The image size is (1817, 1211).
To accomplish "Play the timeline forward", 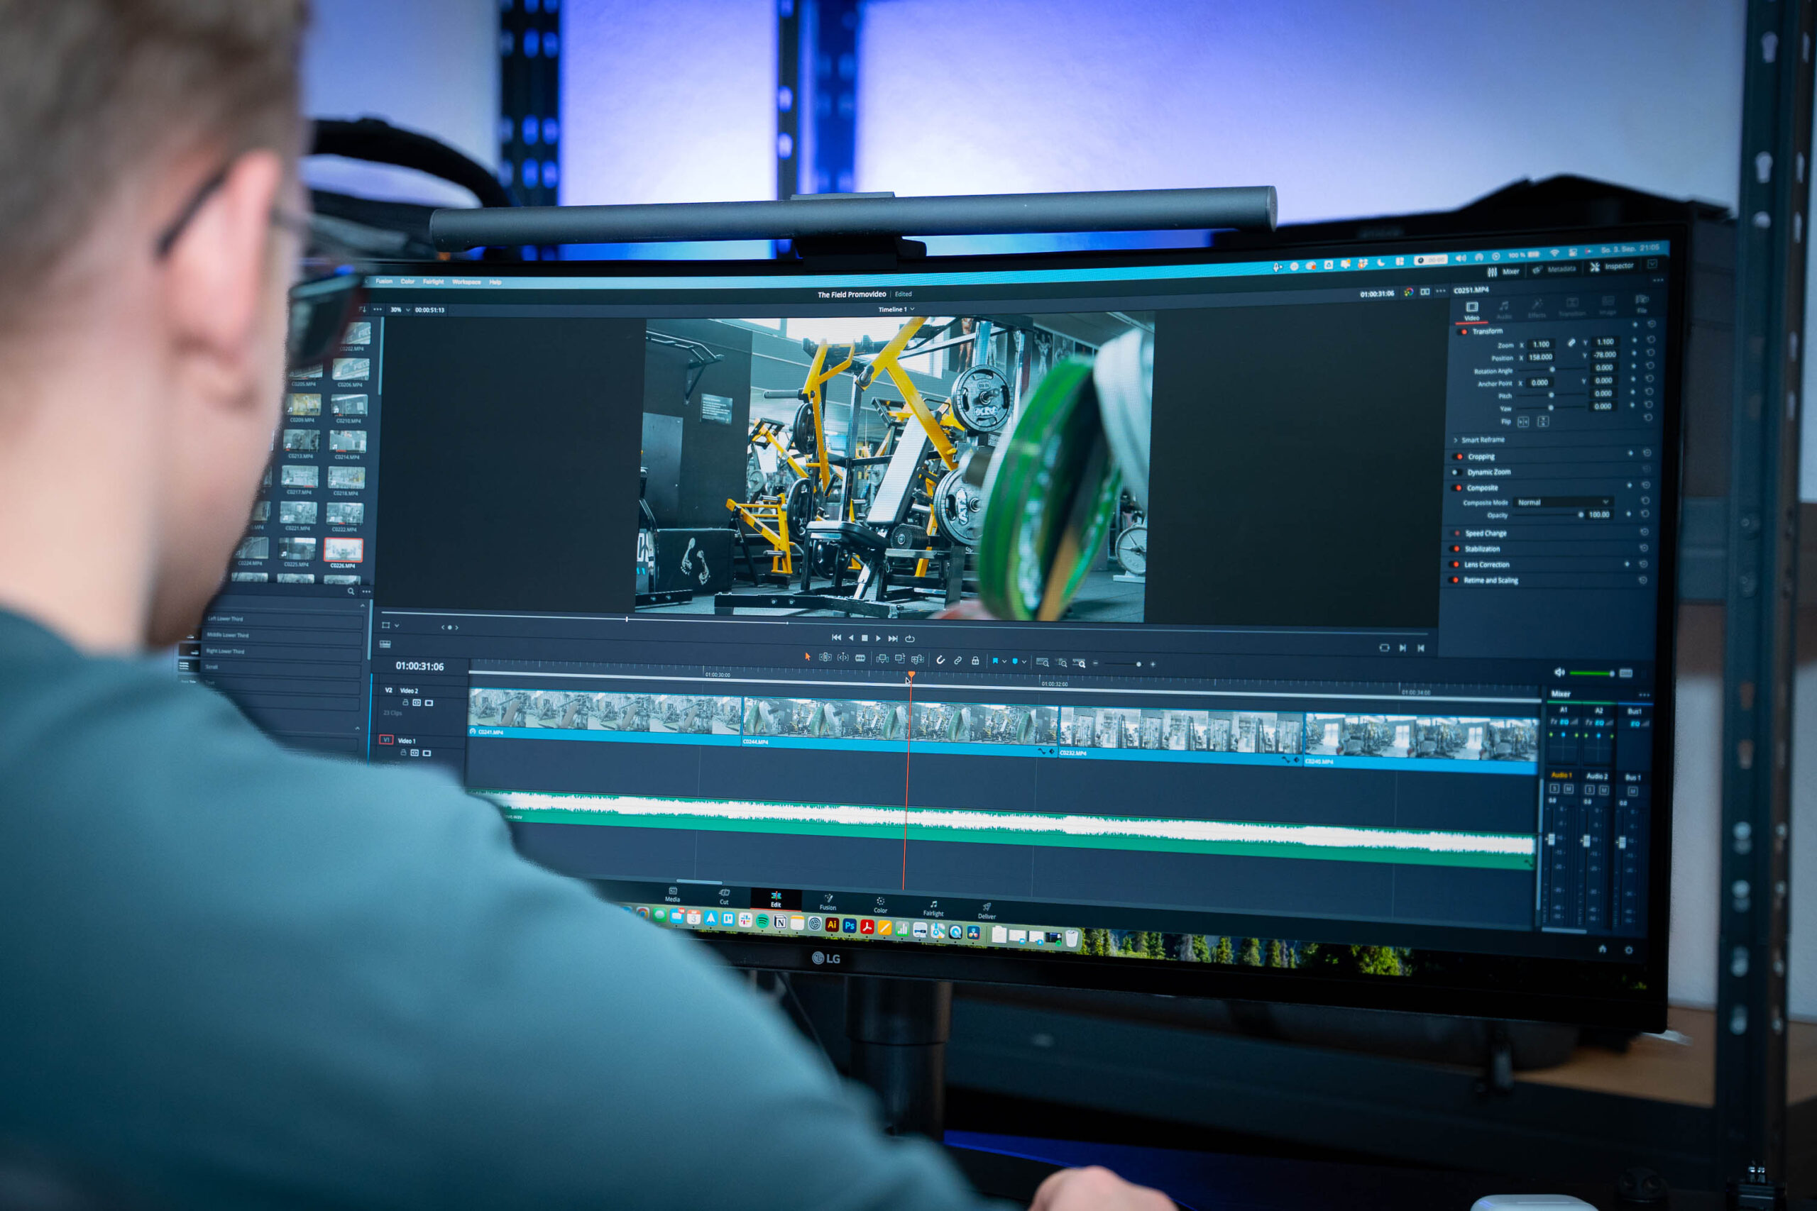I will [877, 638].
